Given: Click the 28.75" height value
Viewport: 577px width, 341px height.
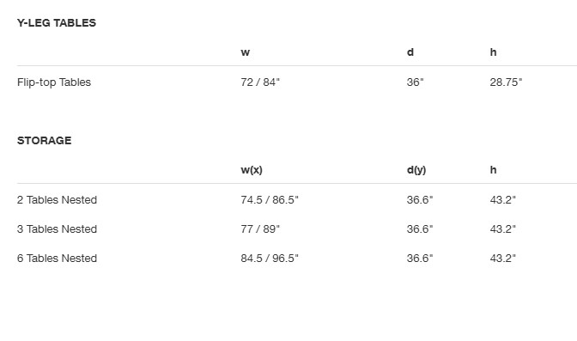Looking at the screenshot, I should tap(506, 82).
